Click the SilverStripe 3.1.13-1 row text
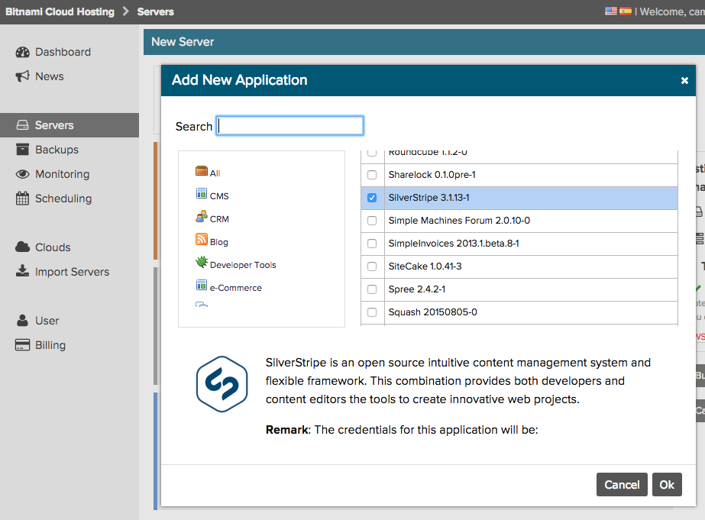 [429, 198]
